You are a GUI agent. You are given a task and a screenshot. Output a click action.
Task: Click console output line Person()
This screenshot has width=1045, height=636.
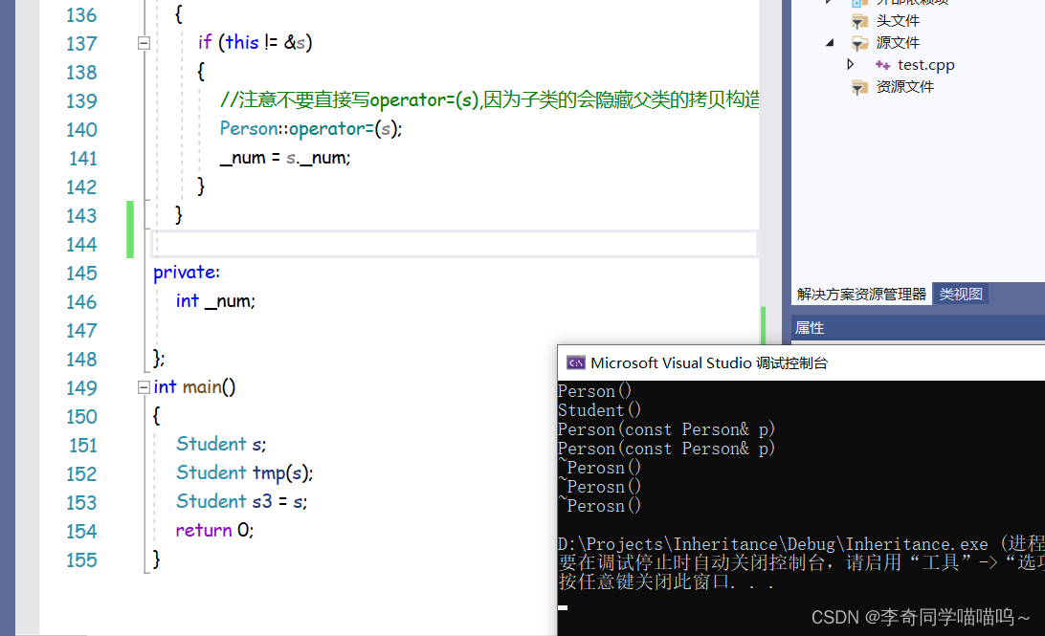(x=594, y=391)
